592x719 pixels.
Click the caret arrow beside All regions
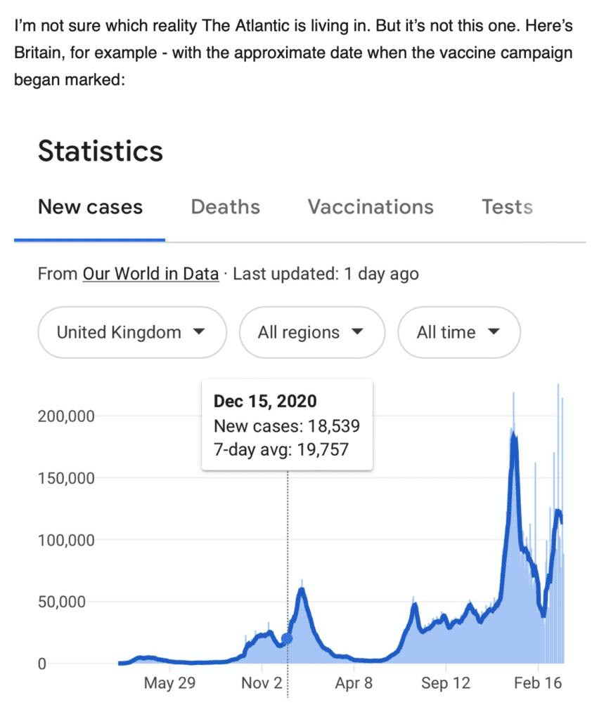click(357, 331)
